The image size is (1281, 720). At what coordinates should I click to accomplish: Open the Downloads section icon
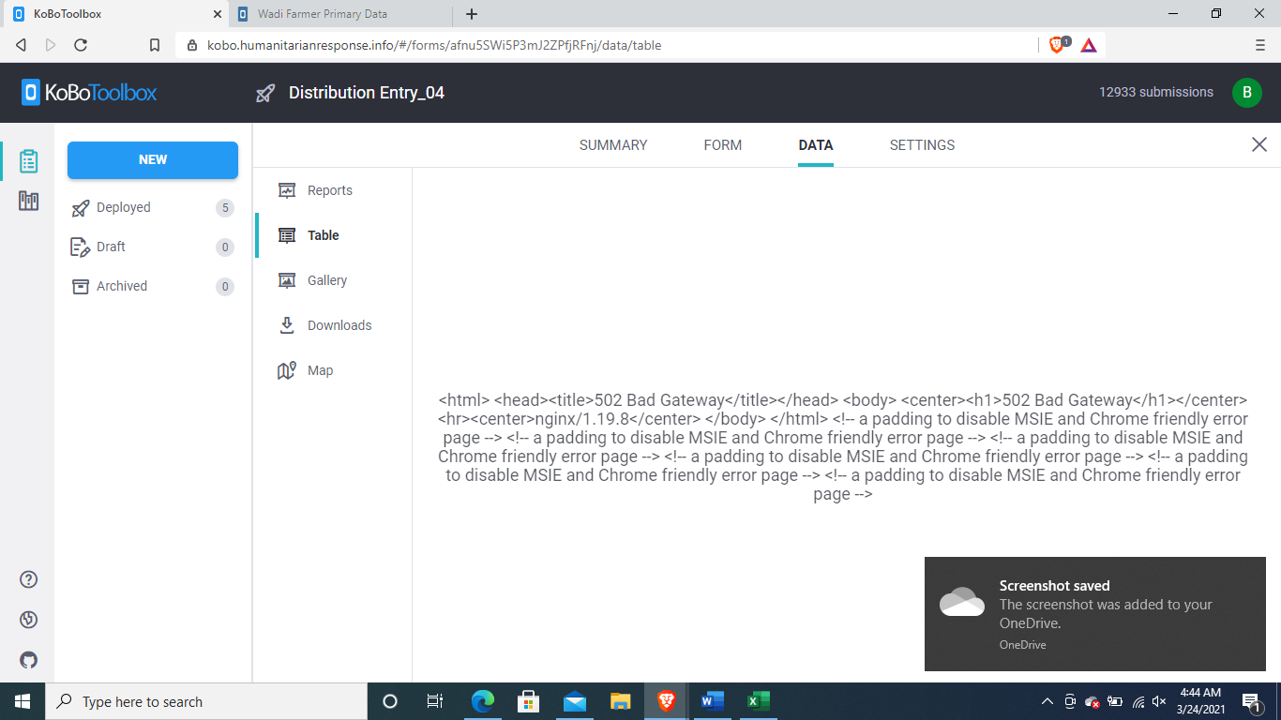pyautogui.click(x=288, y=324)
